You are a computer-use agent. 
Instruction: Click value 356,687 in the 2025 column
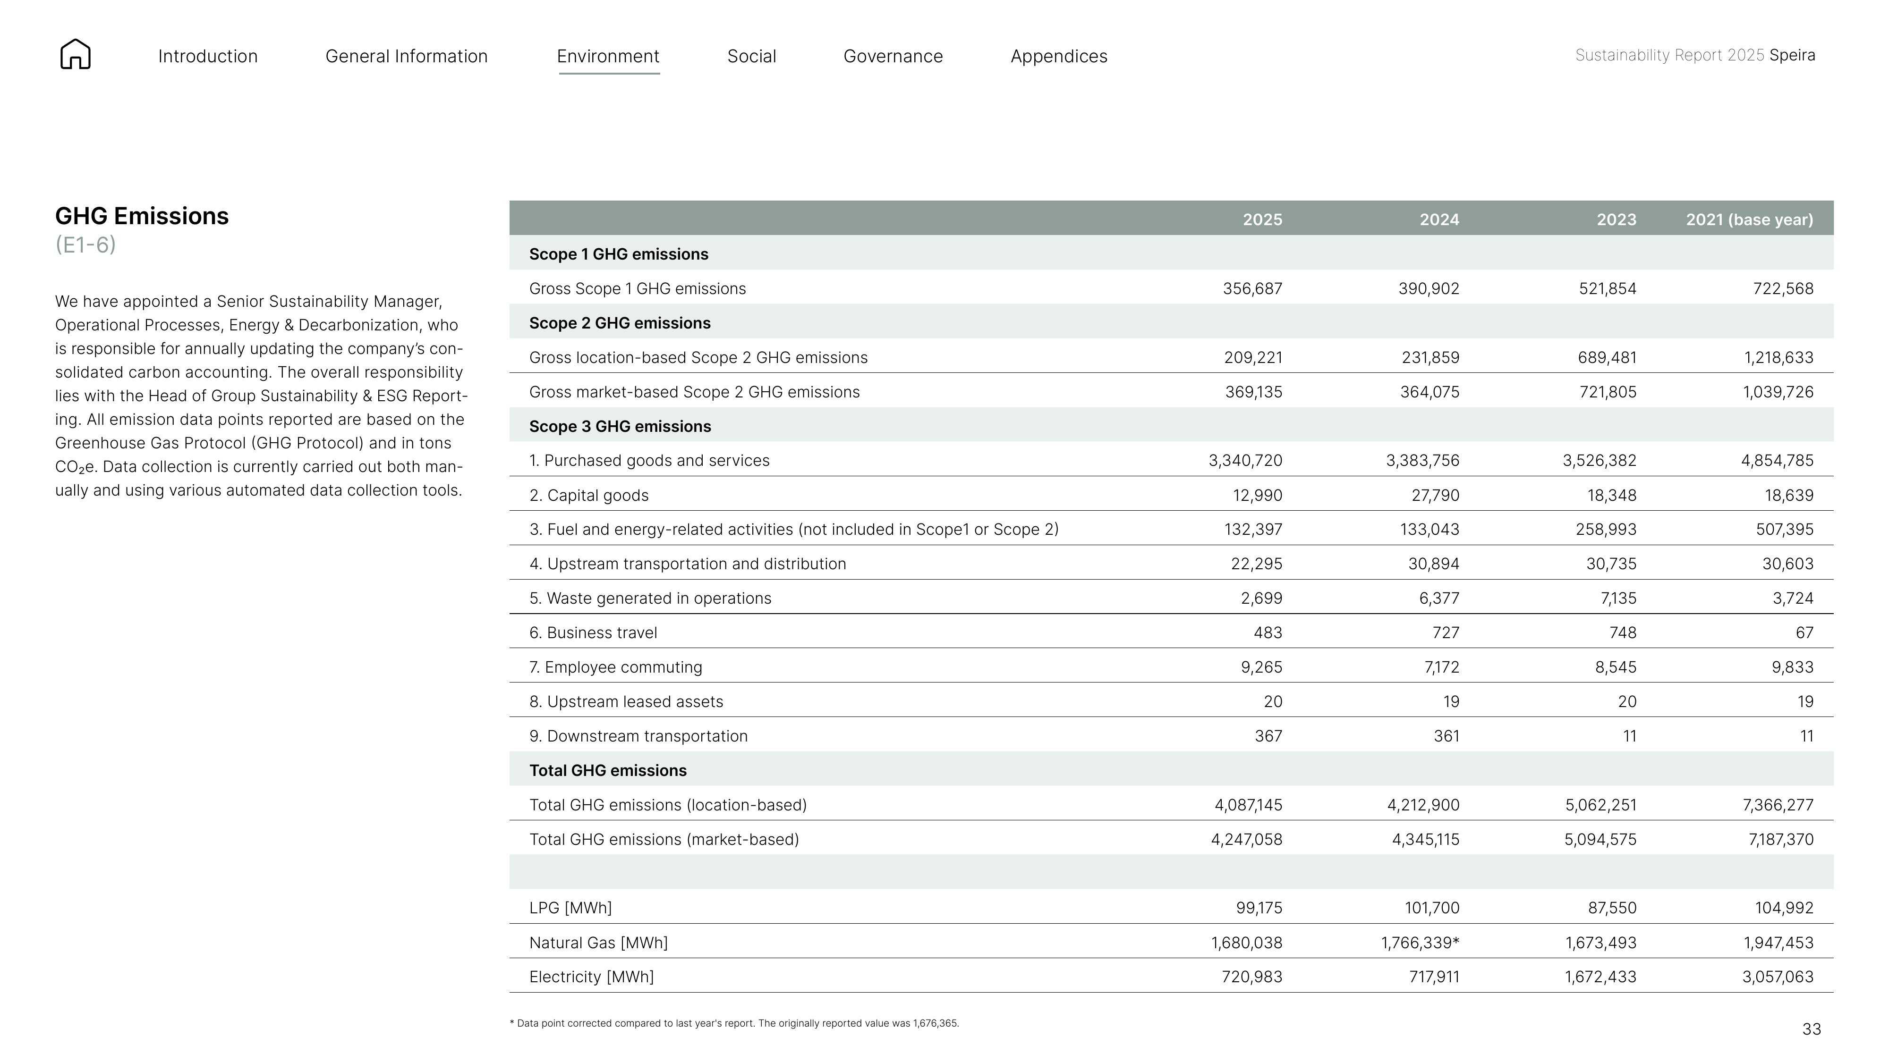(x=1252, y=289)
